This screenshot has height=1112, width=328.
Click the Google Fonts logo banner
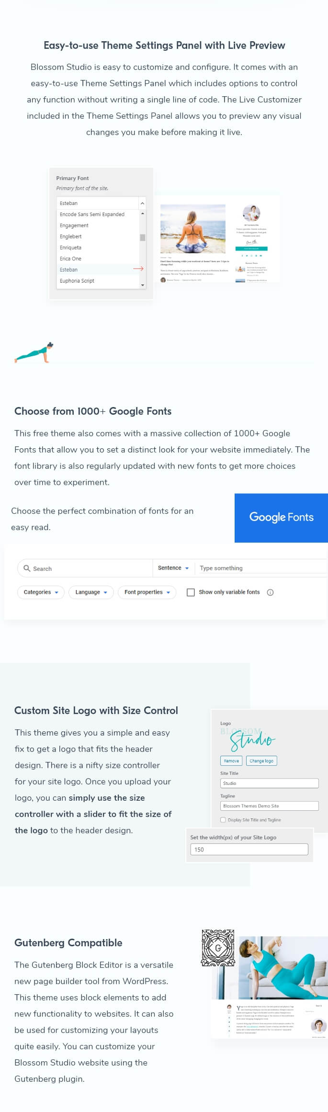281,518
